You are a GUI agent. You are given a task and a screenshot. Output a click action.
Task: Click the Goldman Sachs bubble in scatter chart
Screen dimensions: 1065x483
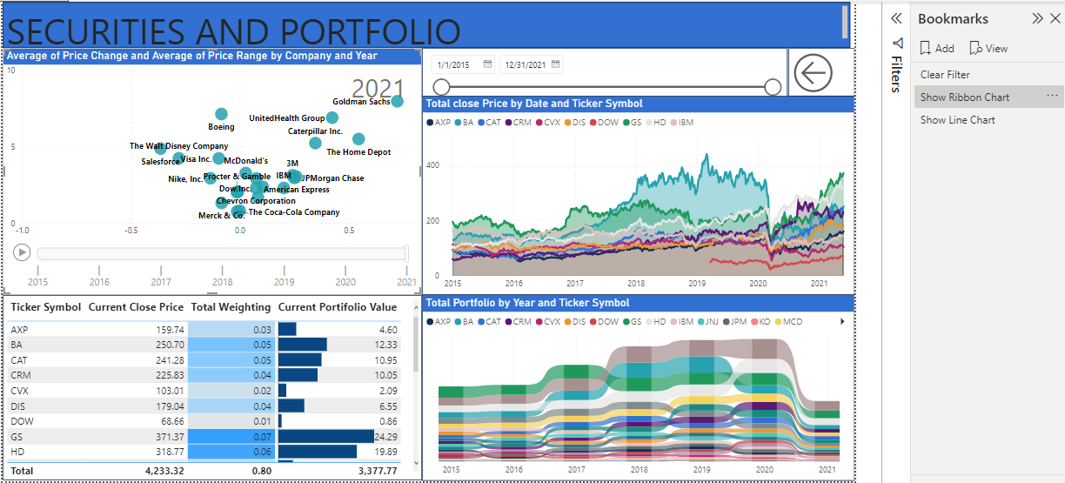pos(397,101)
